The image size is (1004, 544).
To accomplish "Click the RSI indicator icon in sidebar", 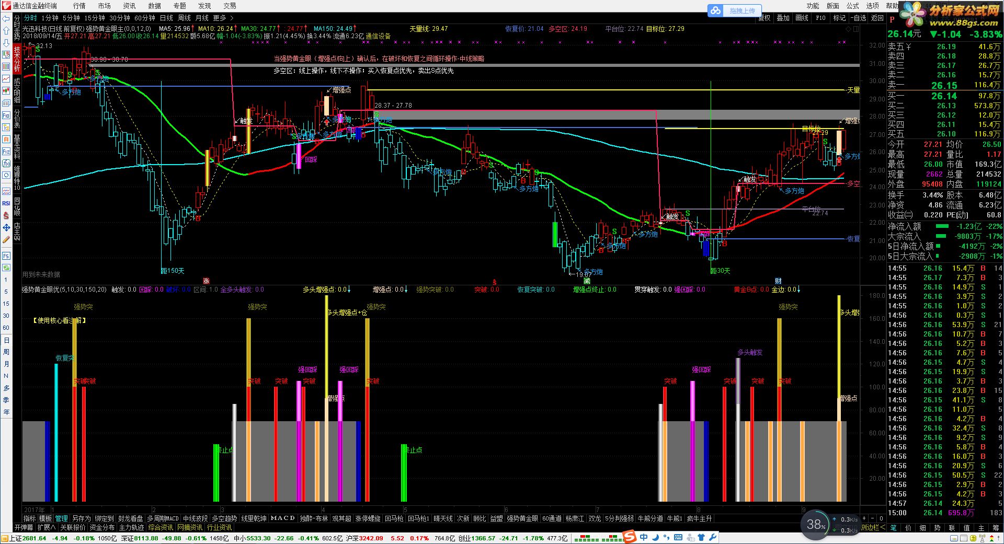I will (x=6, y=203).
